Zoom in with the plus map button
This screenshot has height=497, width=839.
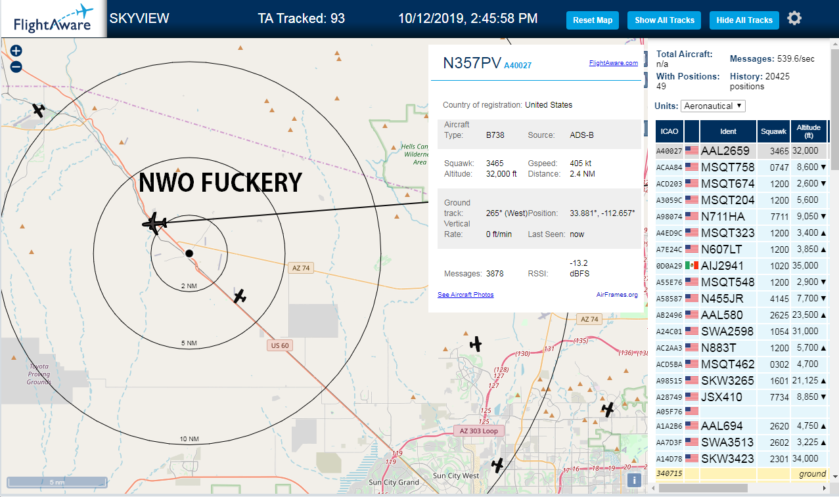tap(16, 51)
